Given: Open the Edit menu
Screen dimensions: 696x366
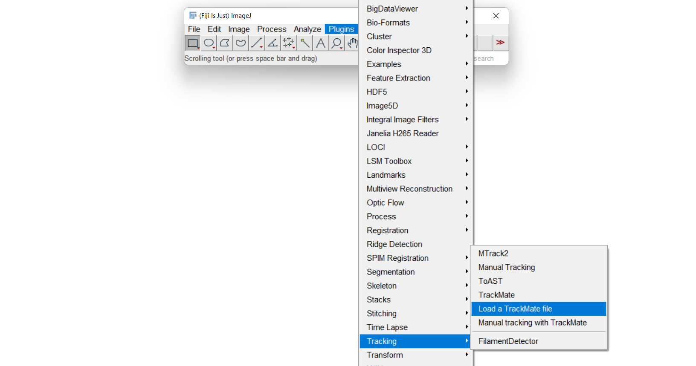Looking at the screenshot, I should (214, 29).
